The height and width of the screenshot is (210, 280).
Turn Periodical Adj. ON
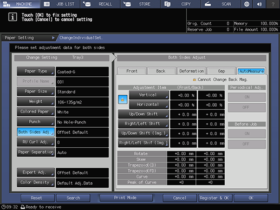tap(247, 97)
